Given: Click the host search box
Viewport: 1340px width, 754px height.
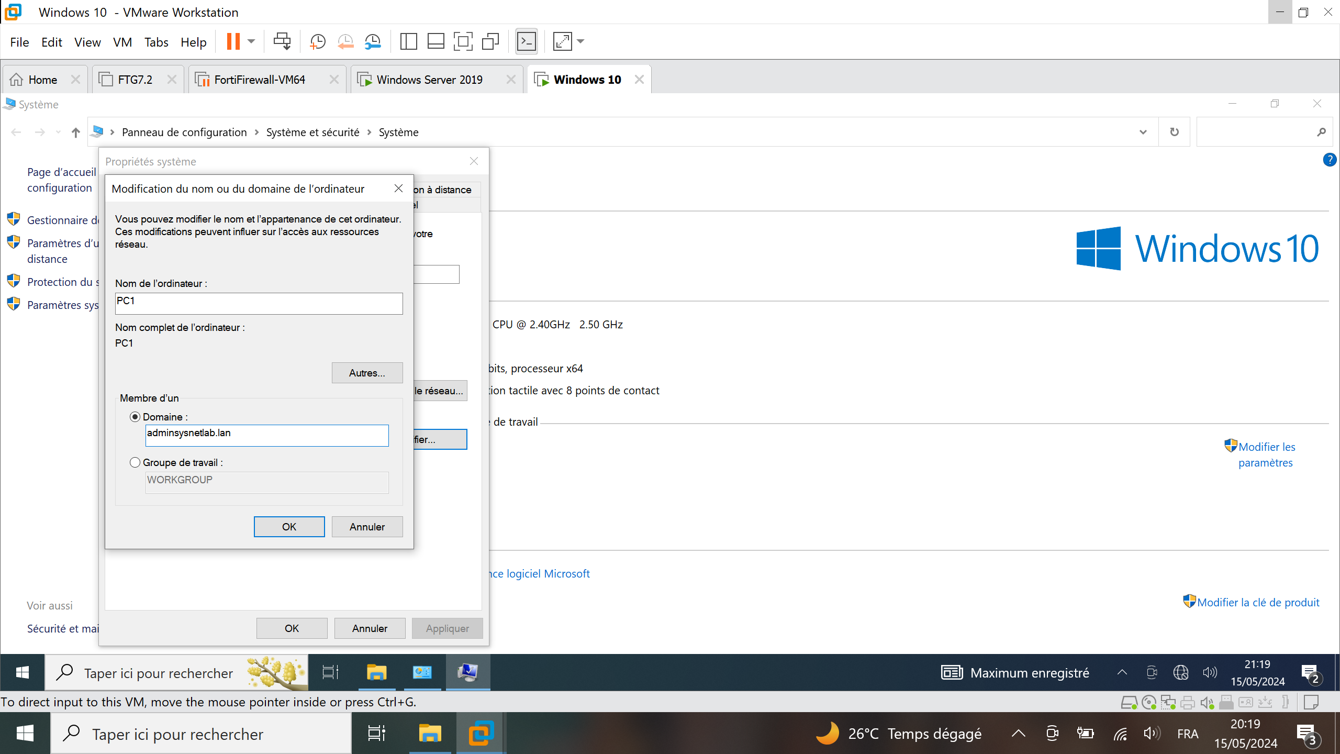Looking at the screenshot, I should tap(201, 734).
